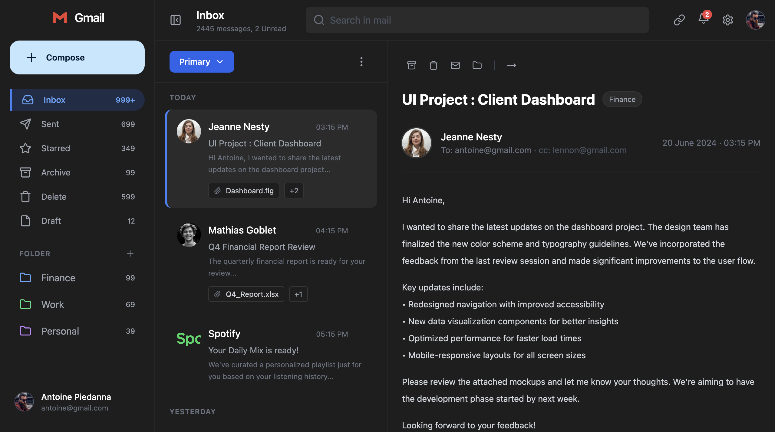775x432 pixels.
Task: Open the three-dot options menu above the inbox
Action: (361, 62)
